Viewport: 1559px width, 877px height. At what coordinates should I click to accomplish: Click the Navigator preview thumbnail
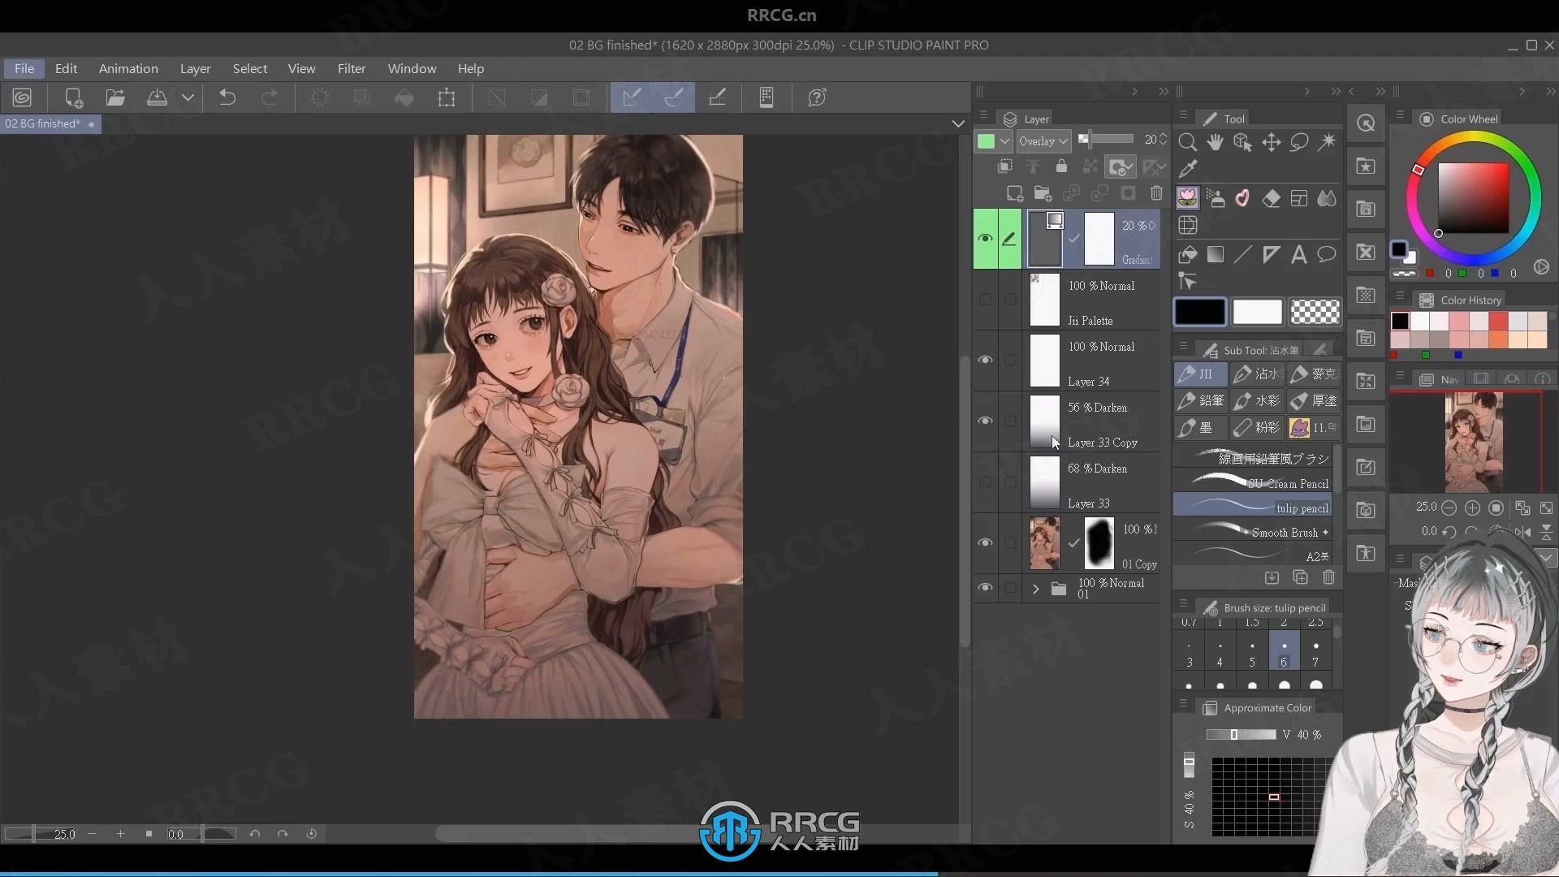(x=1473, y=443)
